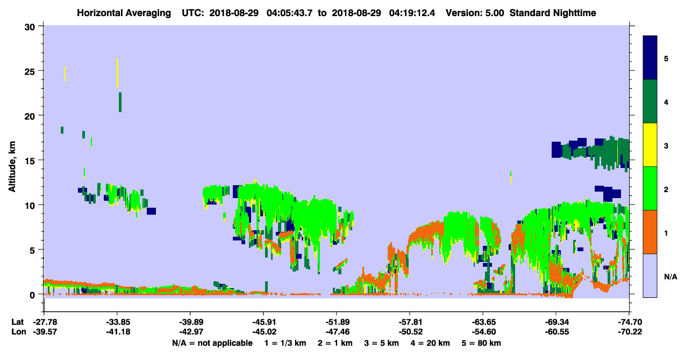The height and width of the screenshot is (358, 699).
Task: Click the 'Lat' row label
Action: [17, 322]
